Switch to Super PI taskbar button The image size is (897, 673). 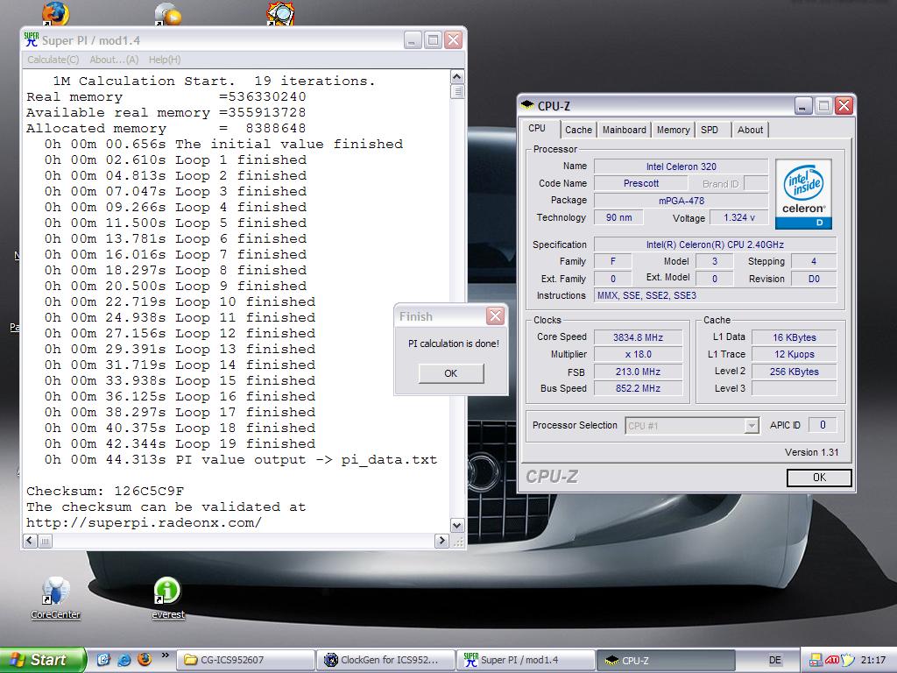click(x=526, y=660)
